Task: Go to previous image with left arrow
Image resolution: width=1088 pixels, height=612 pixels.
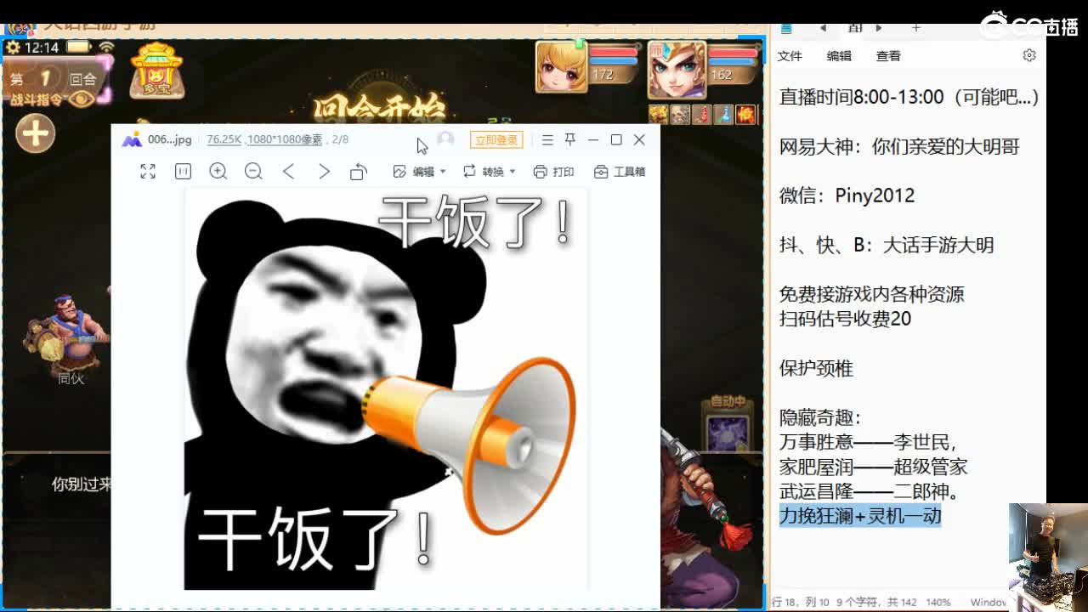Action: point(289,172)
